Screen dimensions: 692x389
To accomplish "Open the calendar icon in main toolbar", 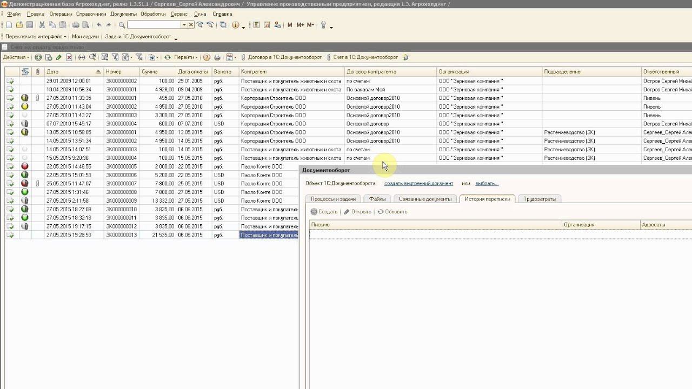I will (267, 25).
